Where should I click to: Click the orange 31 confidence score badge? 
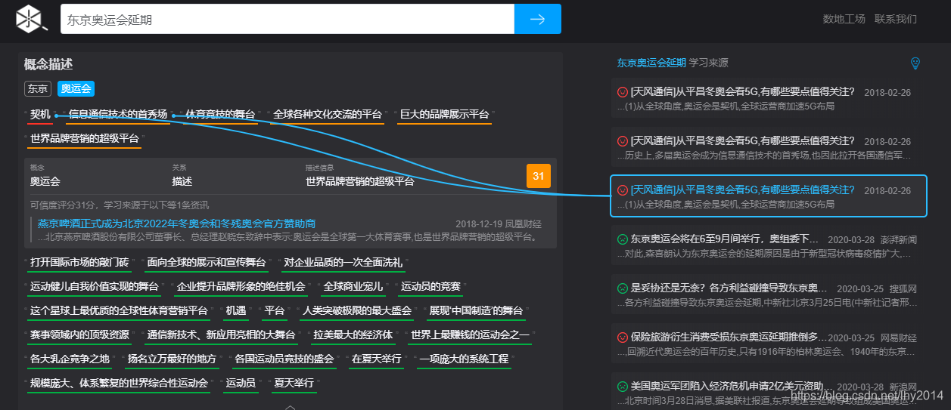[x=538, y=176]
